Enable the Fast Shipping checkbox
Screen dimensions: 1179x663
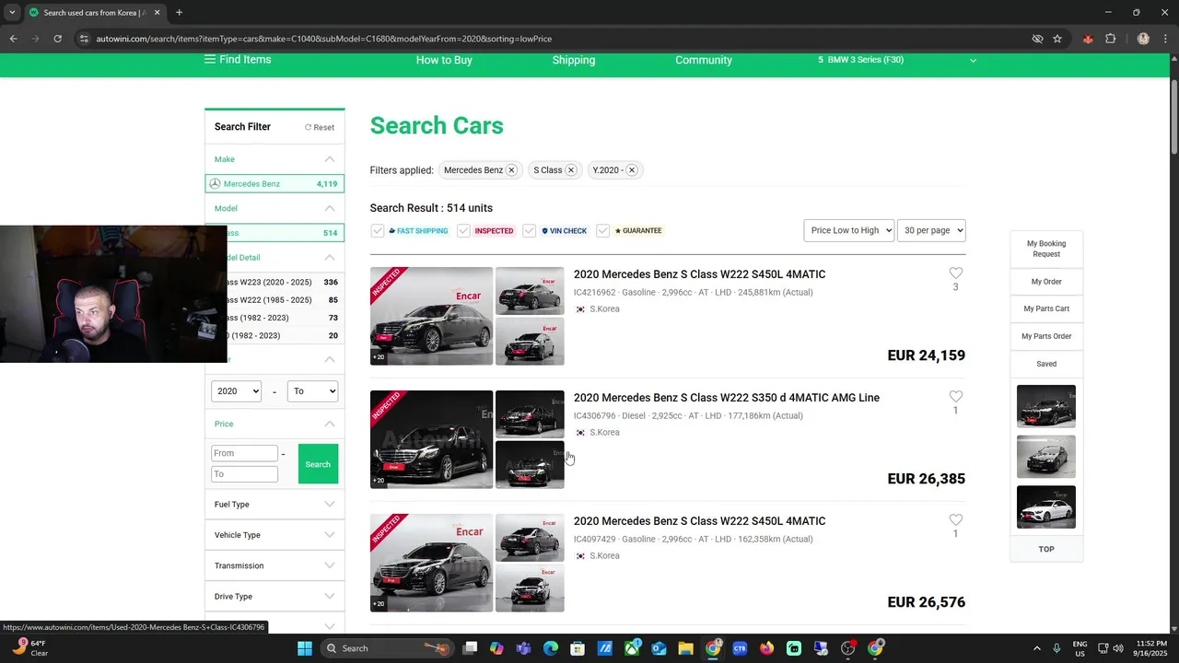click(x=378, y=230)
